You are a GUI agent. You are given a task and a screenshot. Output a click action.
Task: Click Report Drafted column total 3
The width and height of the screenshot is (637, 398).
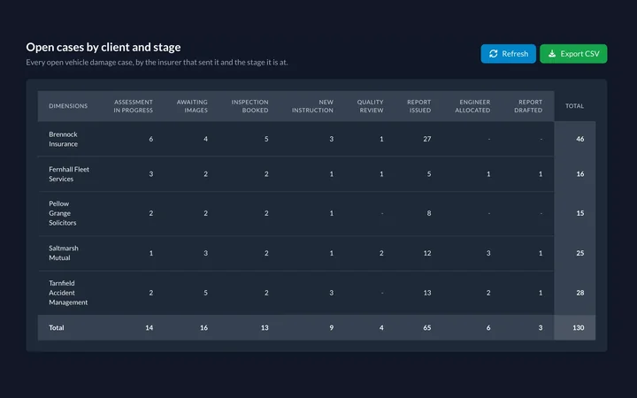pyautogui.click(x=541, y=328)
